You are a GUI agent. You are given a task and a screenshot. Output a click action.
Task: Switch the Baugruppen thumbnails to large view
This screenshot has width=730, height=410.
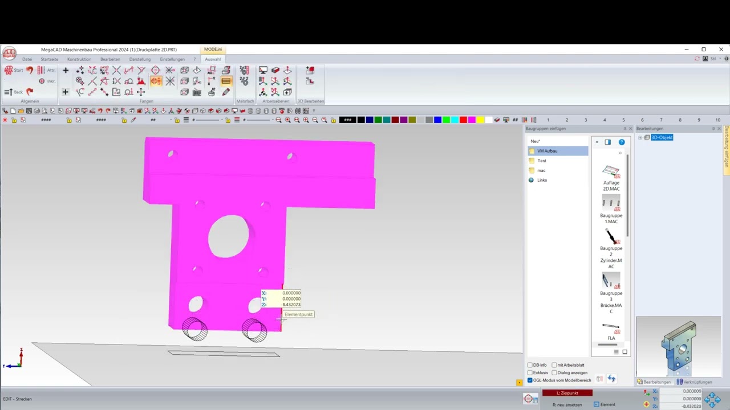pyautogui.click(x=624, y=352)
